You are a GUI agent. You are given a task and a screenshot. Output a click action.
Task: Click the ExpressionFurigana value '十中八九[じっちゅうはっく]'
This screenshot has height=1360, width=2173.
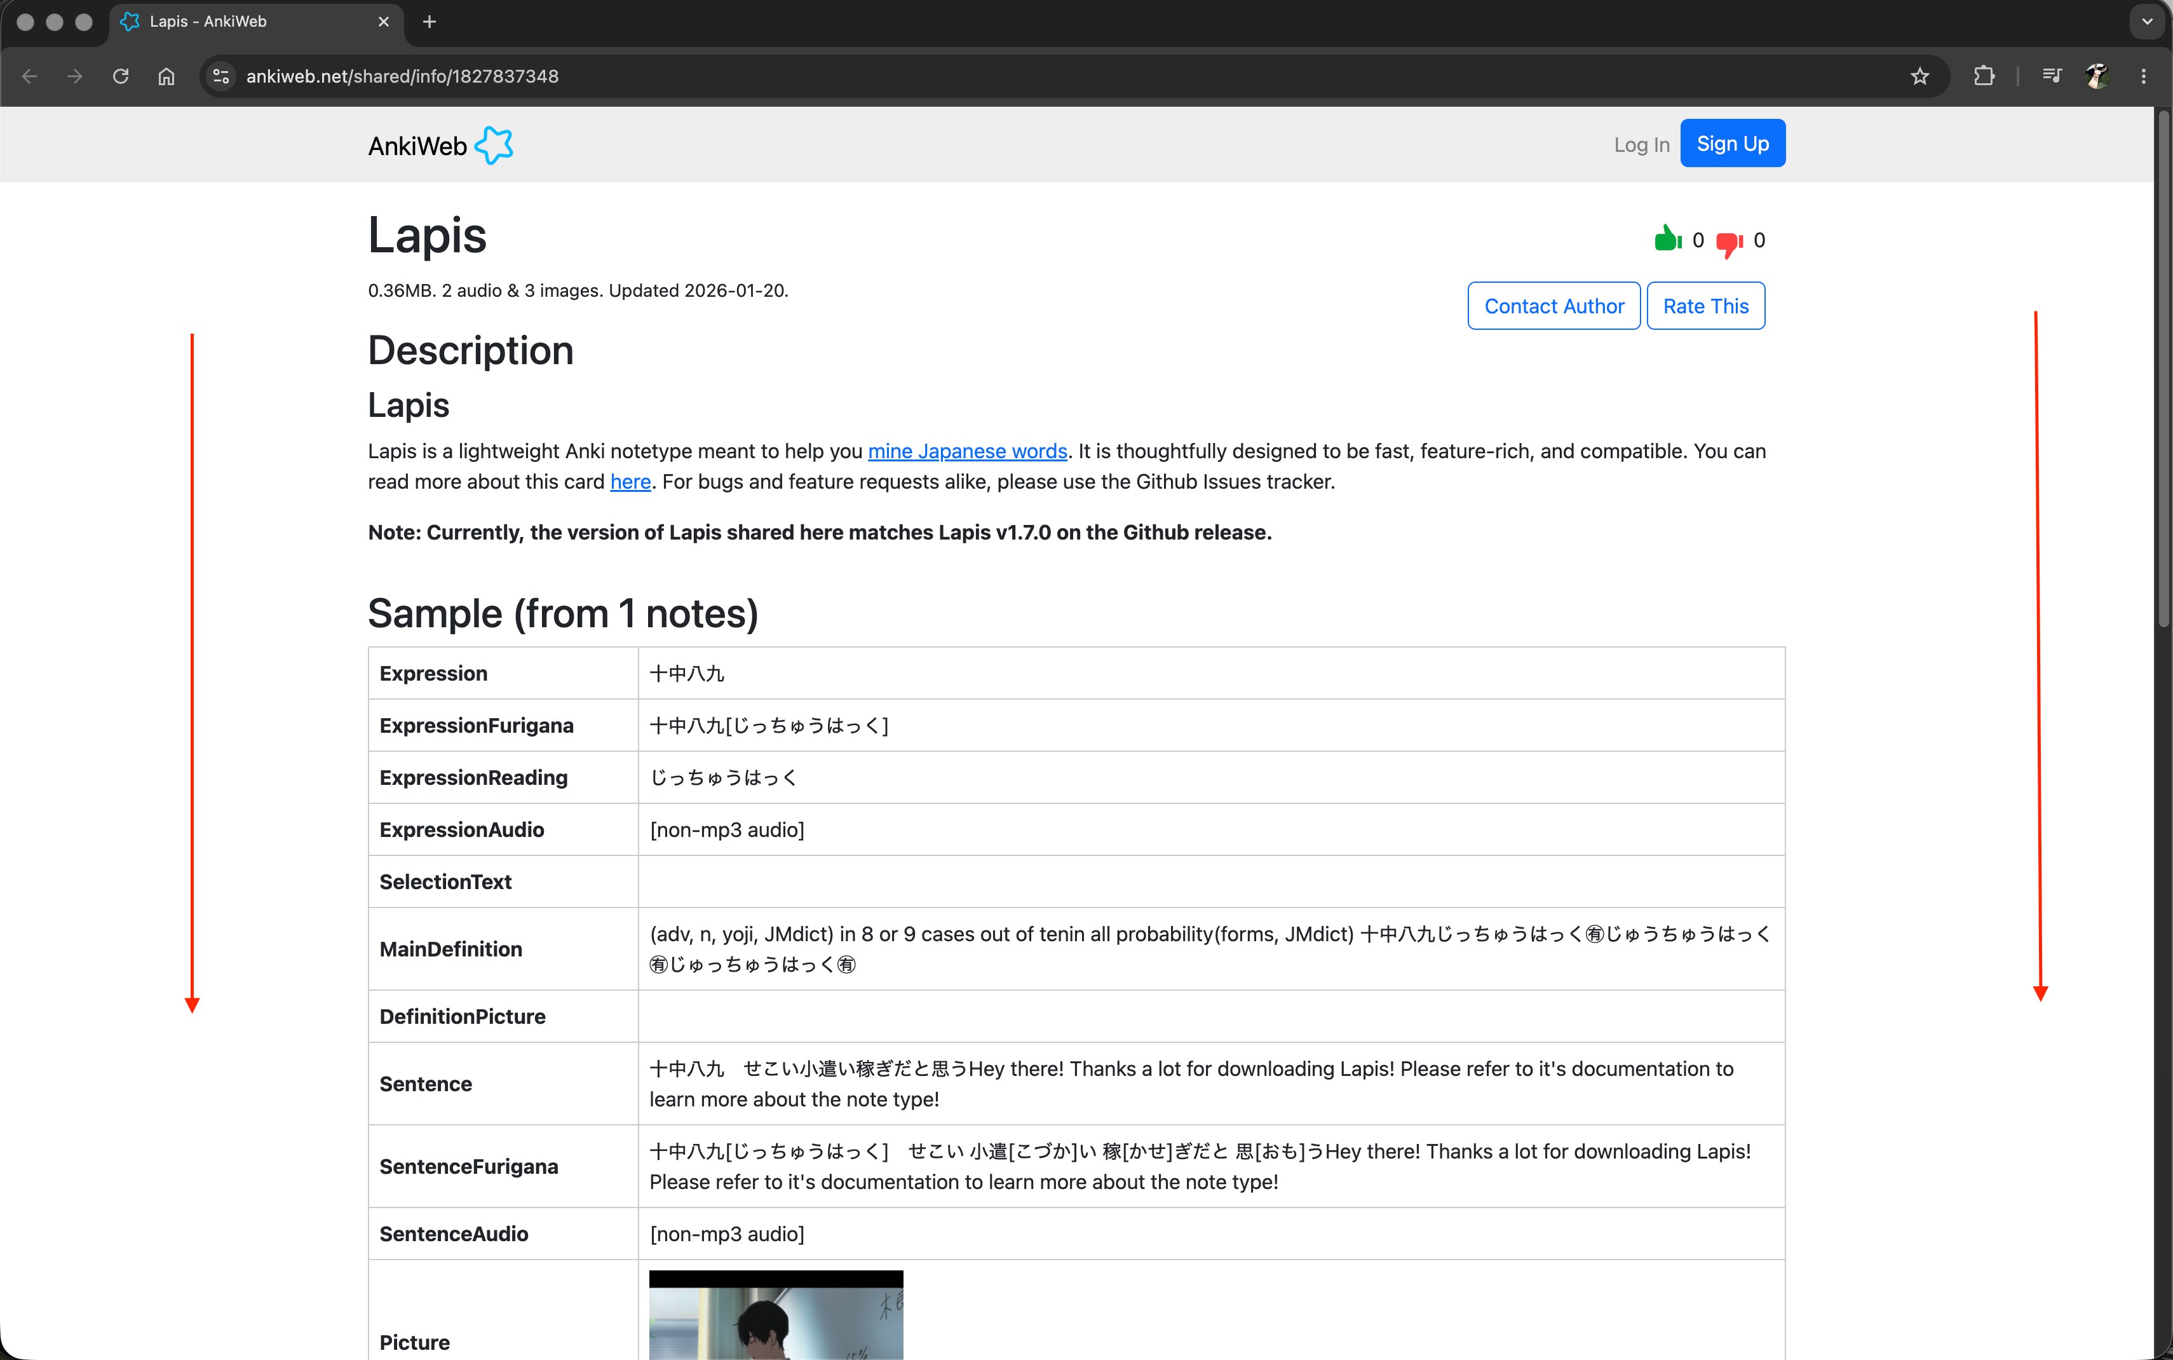tap(769, 726)
